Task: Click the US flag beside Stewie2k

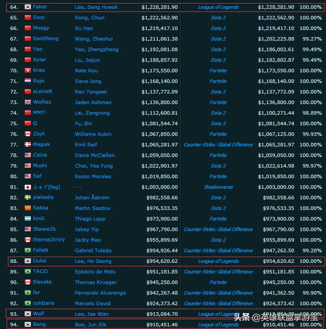Action: [x=28, y=229]
